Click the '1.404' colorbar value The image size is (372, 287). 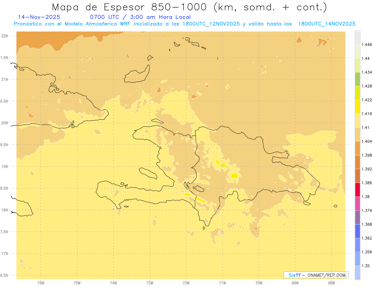tap(366, 141)
